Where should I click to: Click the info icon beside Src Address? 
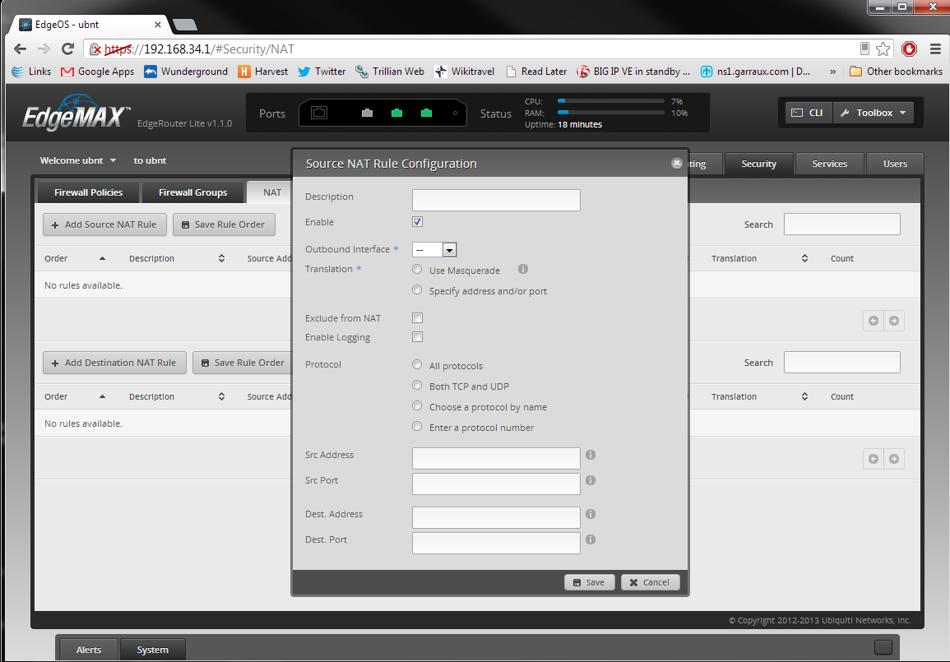pyautogui.click(x=591, y=455)
